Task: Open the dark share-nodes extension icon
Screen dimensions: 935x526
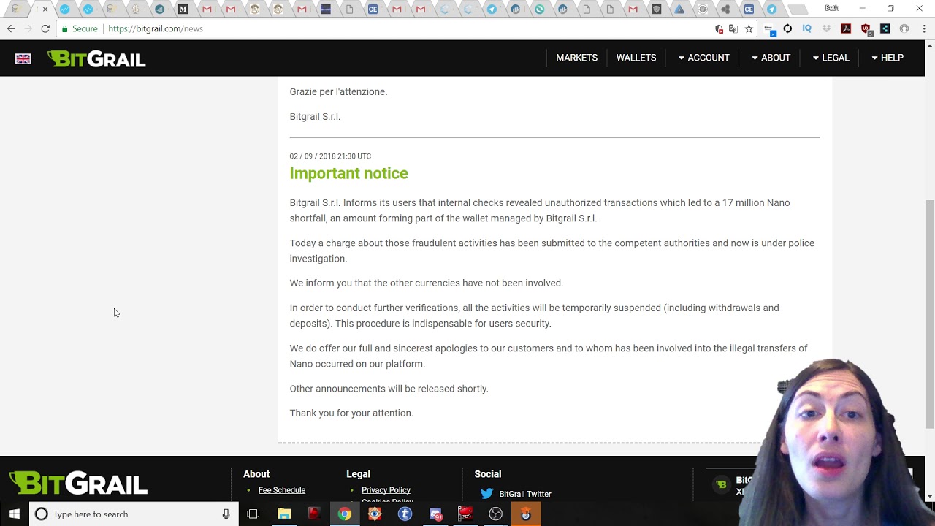Action: [885, 28]
